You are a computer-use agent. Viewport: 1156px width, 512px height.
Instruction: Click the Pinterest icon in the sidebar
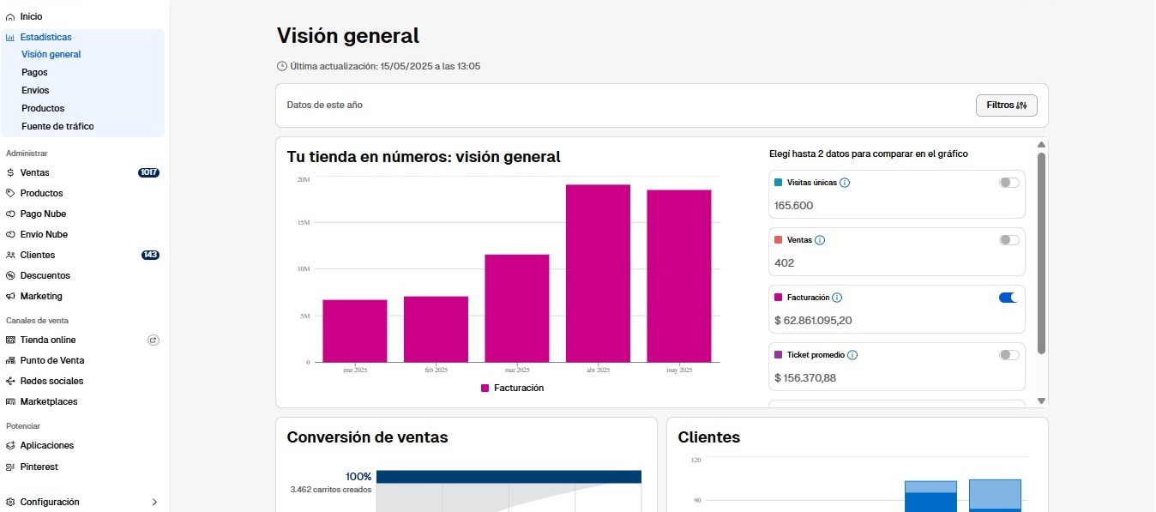point(11,467)
